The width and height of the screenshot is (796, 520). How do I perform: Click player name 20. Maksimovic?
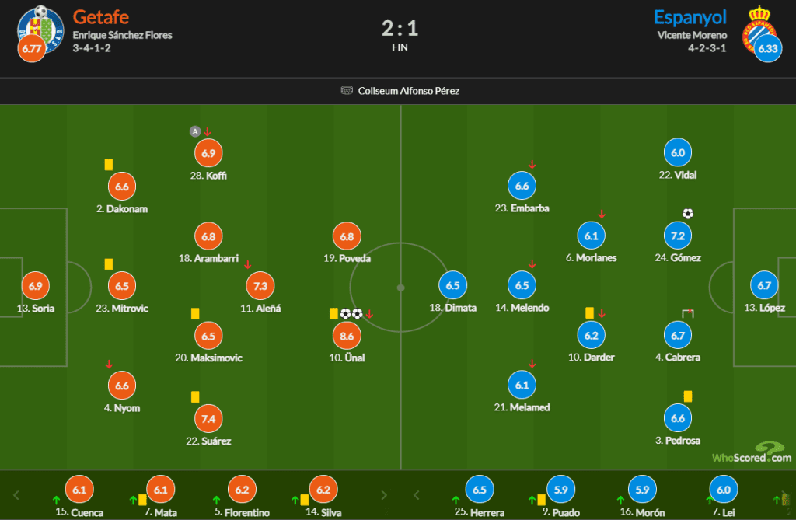(x=208, y=358)
